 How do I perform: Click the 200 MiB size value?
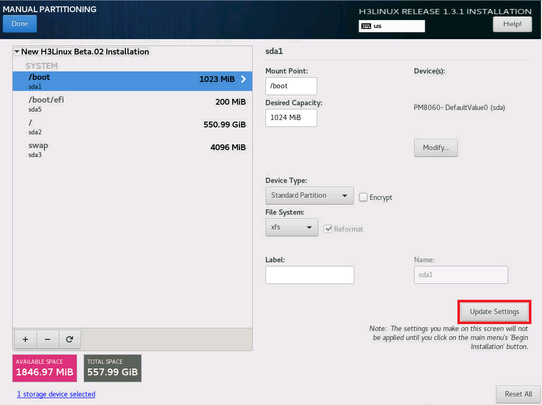click(x=231, y=102)
